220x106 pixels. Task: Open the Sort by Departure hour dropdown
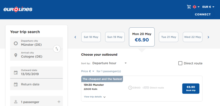click(109, 63)
